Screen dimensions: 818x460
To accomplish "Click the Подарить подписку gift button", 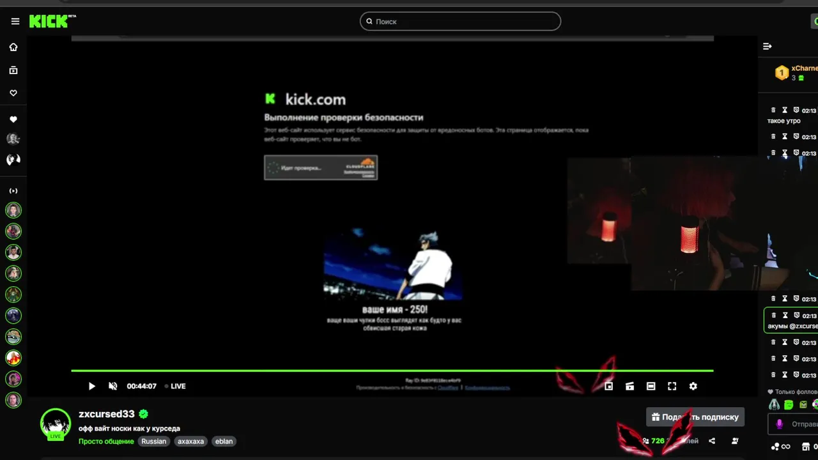I will click(695, 417).
